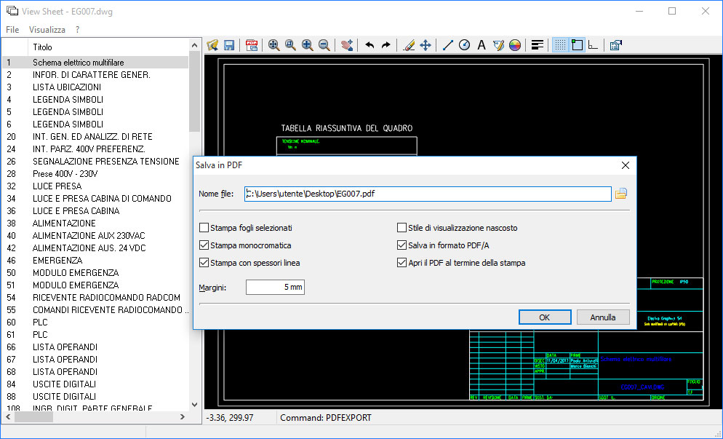
Task: Click the Zoom in magnifier icon
Action: 307,45
